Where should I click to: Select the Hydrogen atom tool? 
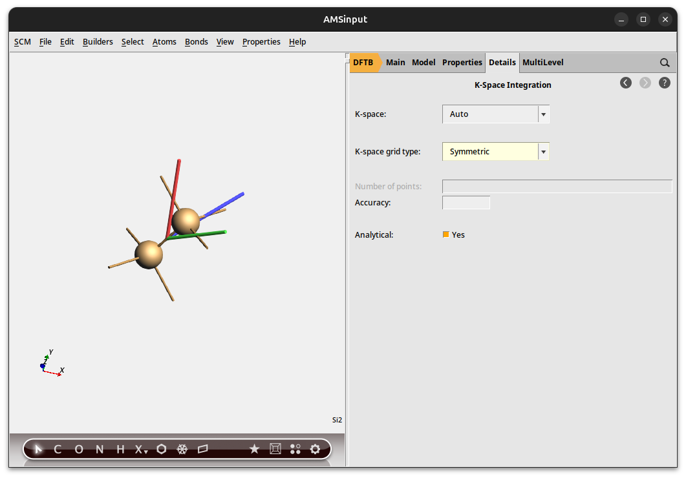point(120,449)
